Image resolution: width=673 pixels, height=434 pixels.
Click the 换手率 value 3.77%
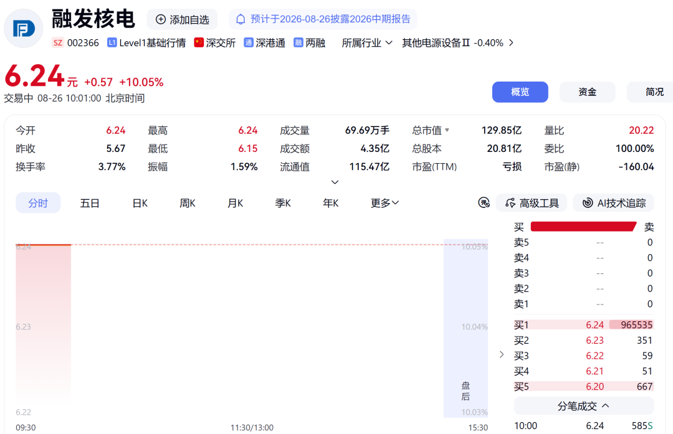[x=112, y=166]
